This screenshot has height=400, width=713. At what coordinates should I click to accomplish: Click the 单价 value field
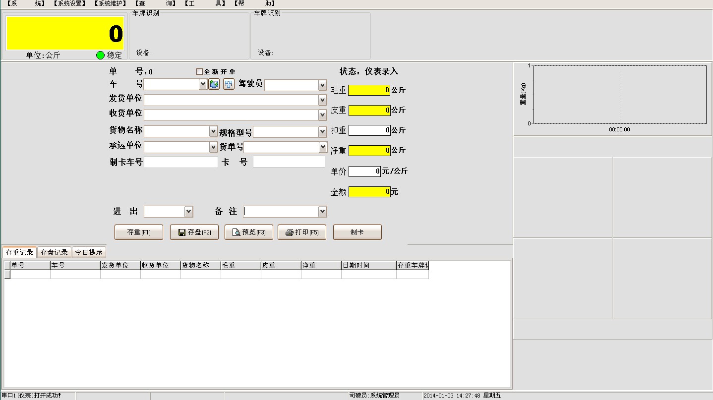365,171
